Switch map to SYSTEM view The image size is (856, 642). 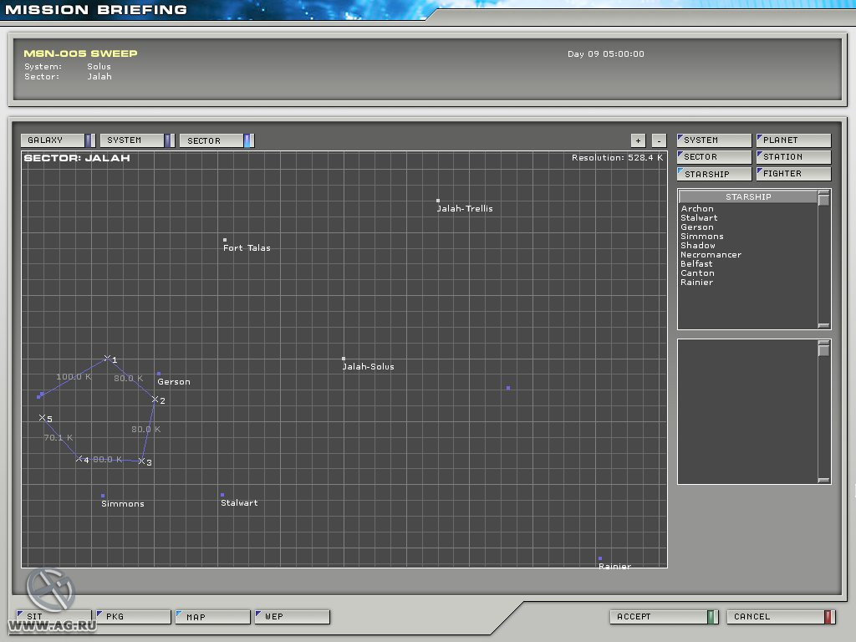(x=137, y=140)
